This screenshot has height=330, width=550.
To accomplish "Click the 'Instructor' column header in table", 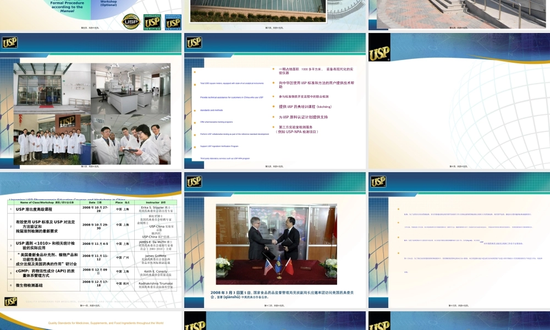I will pos(151,202).
